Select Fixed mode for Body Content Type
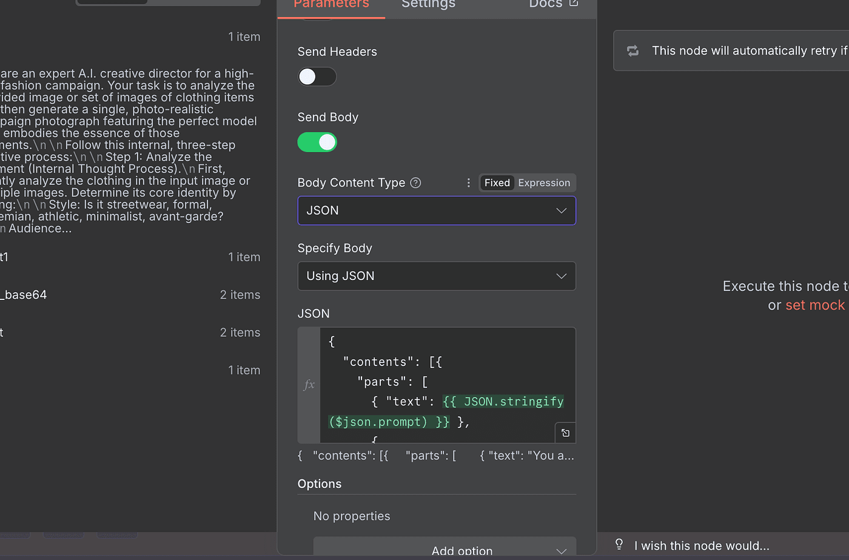Viewport: 849px width, 560px height. [497, 183]
